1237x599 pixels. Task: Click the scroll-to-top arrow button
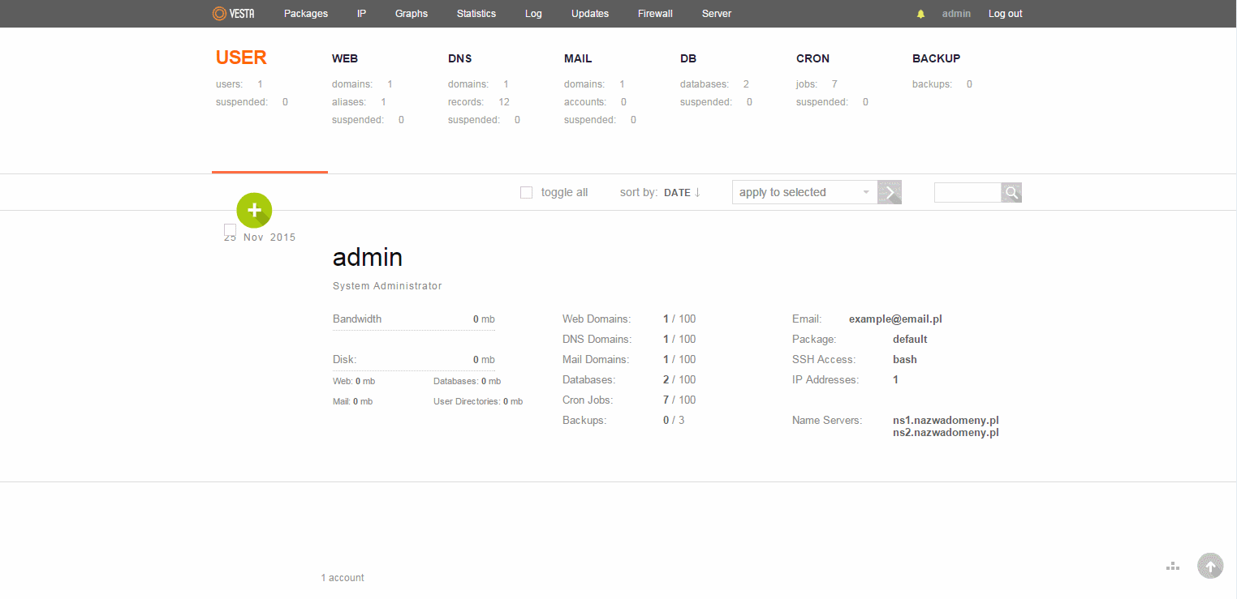coord(1210,566)
